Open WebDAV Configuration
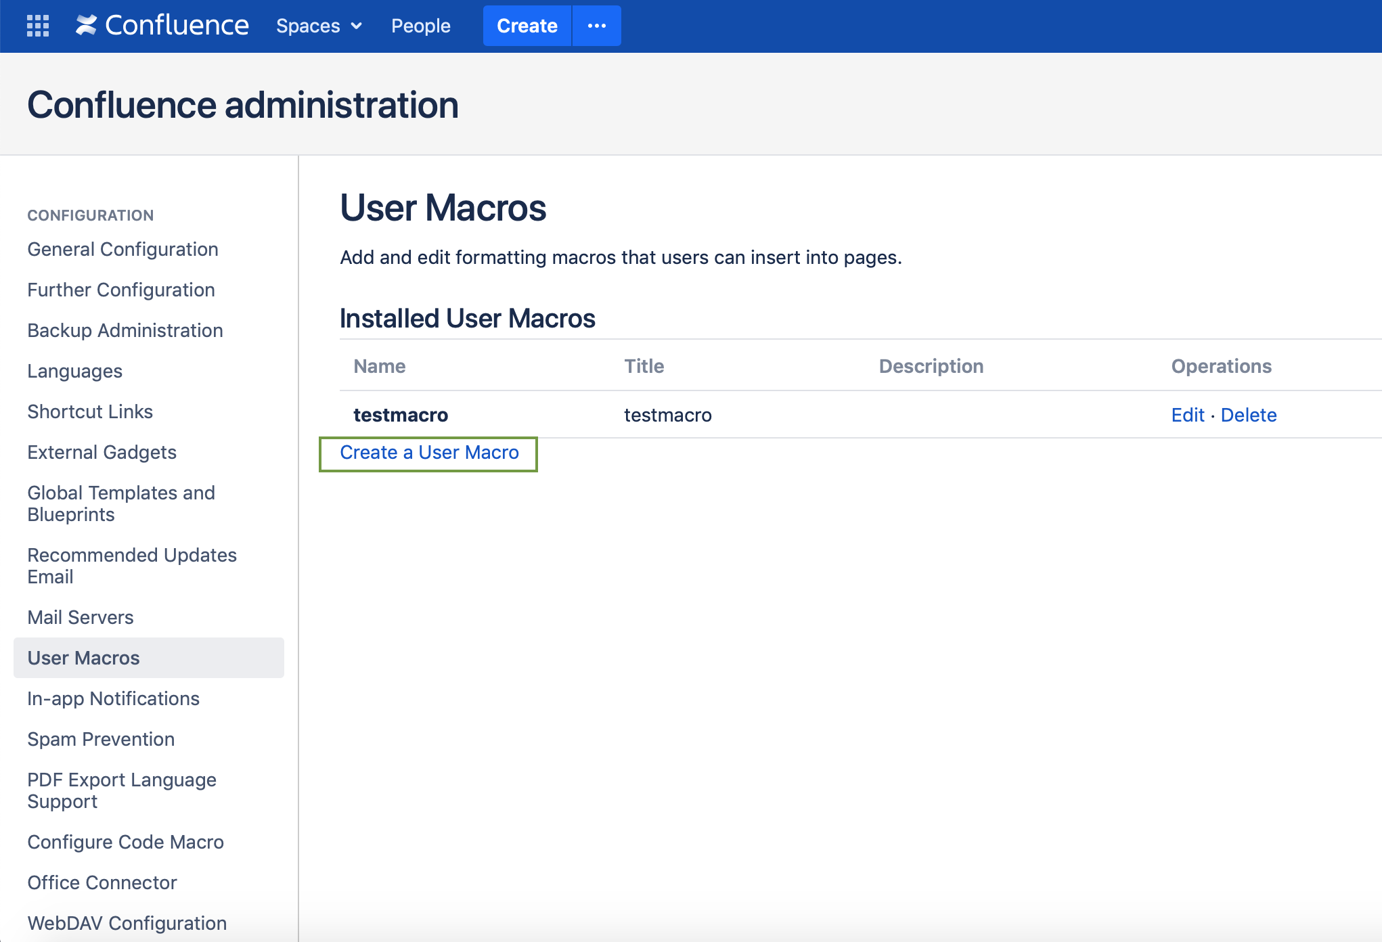This screenshot has height=942, width=1382. (126, 922)
